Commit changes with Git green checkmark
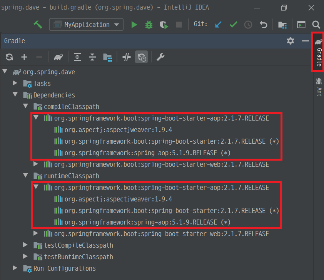 coord(234,25)
